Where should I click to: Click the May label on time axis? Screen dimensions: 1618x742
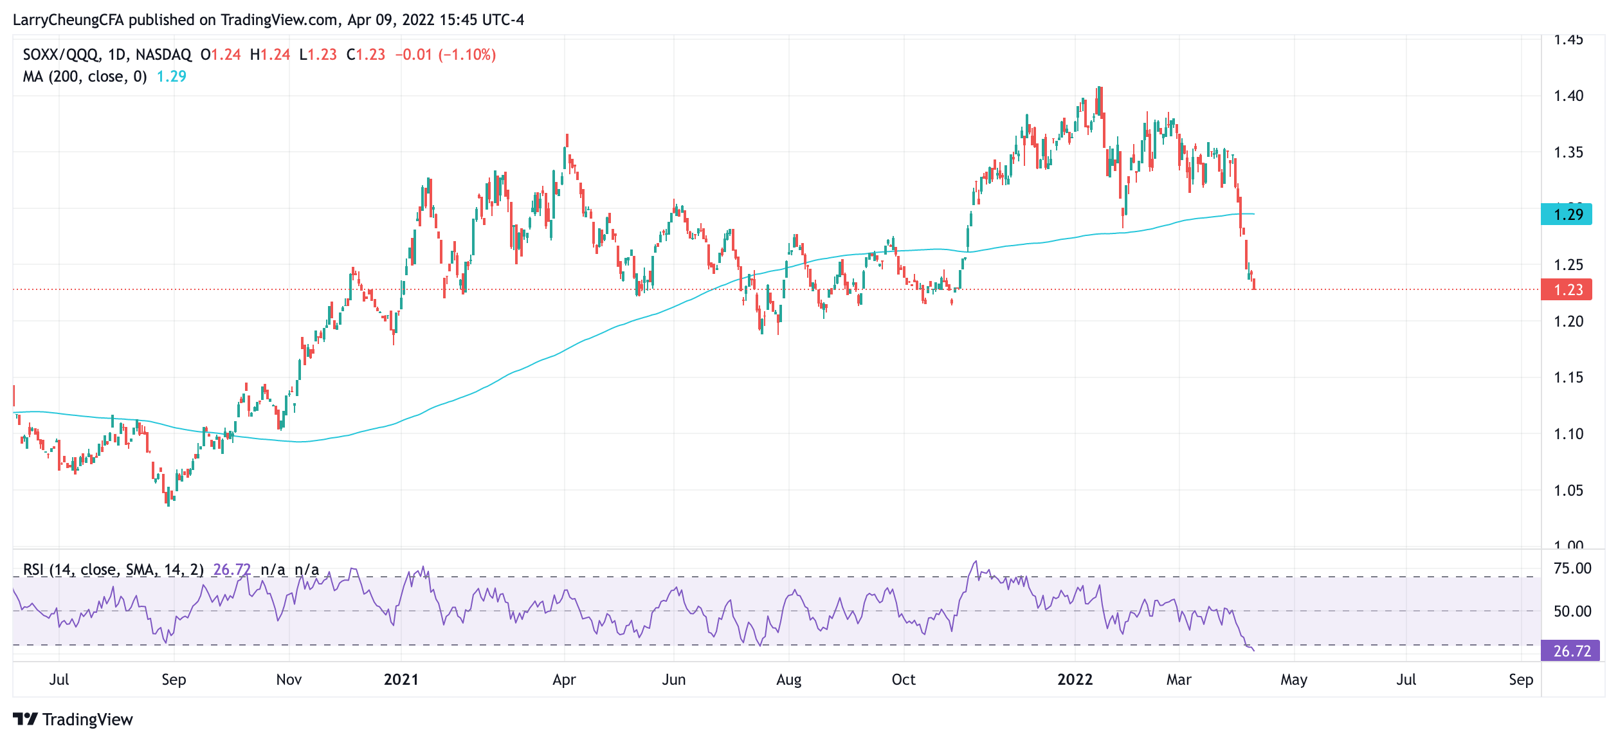click(1294, 680)
